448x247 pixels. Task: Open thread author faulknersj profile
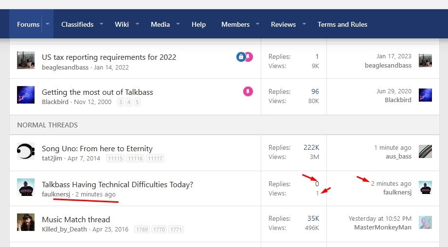click(56, 194)
